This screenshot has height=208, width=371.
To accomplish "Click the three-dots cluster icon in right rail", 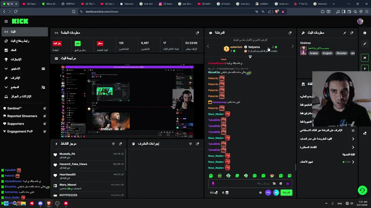I will pyautogui.click(x=365, y=133).
